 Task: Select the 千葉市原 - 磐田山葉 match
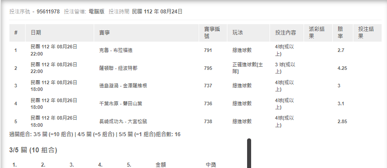point(121,103)
